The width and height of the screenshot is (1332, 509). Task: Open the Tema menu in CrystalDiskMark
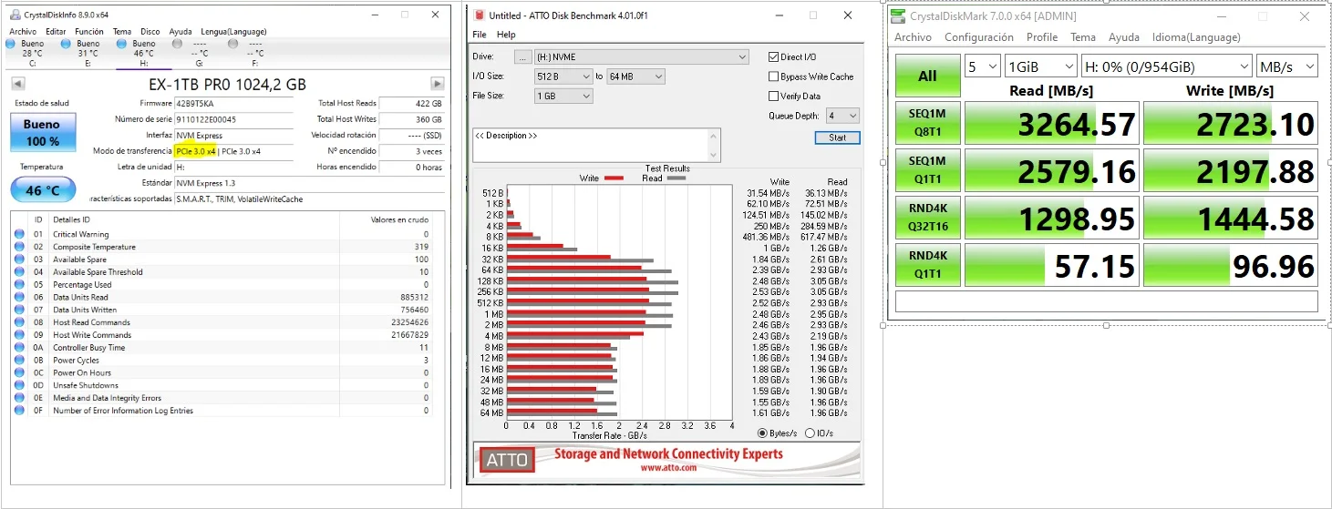point(1083,37)
